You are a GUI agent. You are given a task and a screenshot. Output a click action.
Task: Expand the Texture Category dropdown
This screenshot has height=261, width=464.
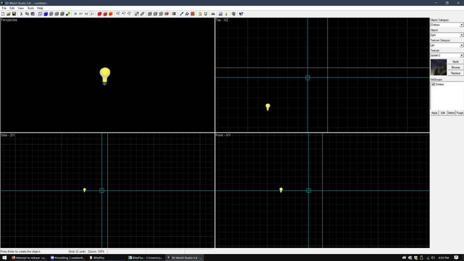tap(461, 45)
